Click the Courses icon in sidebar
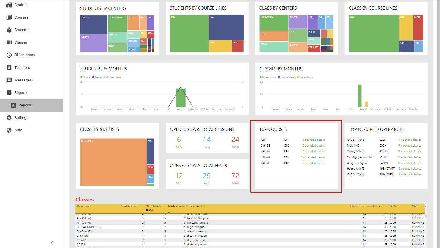The height and width of the screenshot is (248, 440). [9, 17]
